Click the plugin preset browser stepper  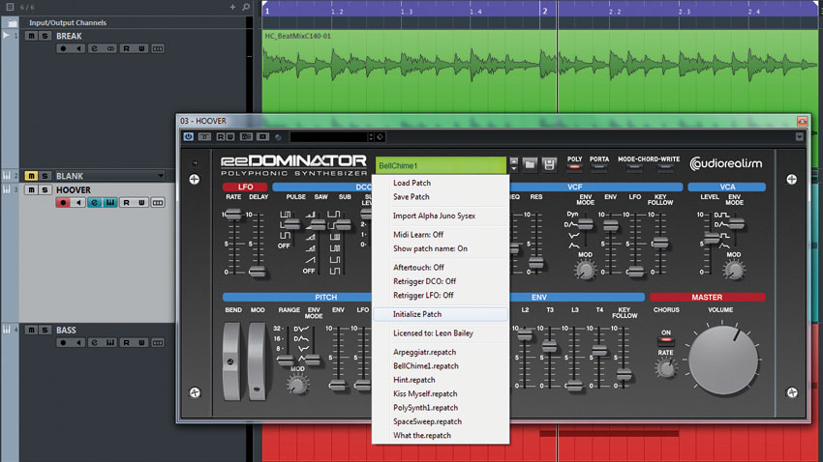click(x=371, y=137)
